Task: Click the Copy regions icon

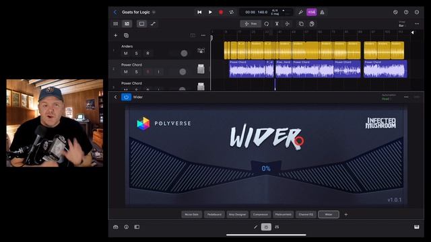Action: pos(301,24)
